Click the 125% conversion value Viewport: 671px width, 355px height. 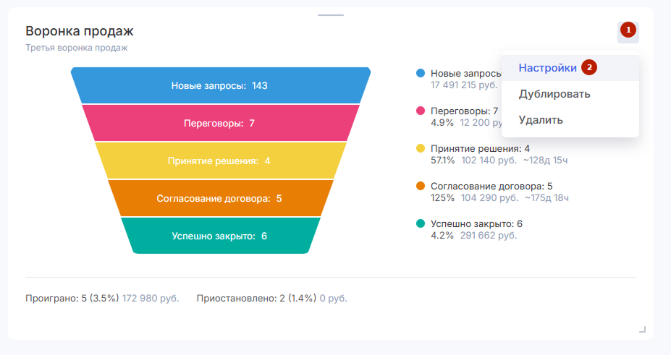442,198
